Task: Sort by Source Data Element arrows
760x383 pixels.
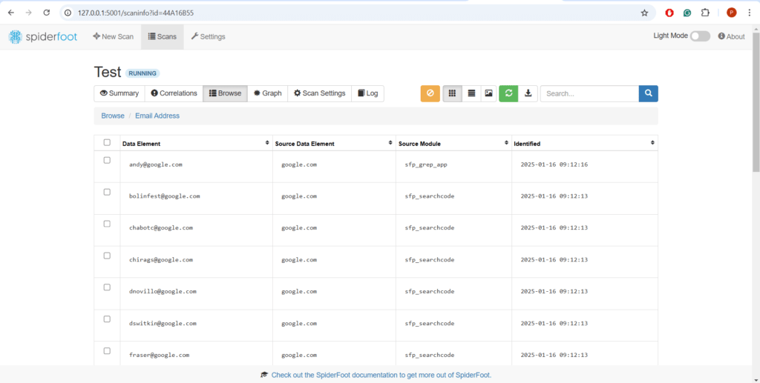Action: pyautogui.click(x=390, y=143)
